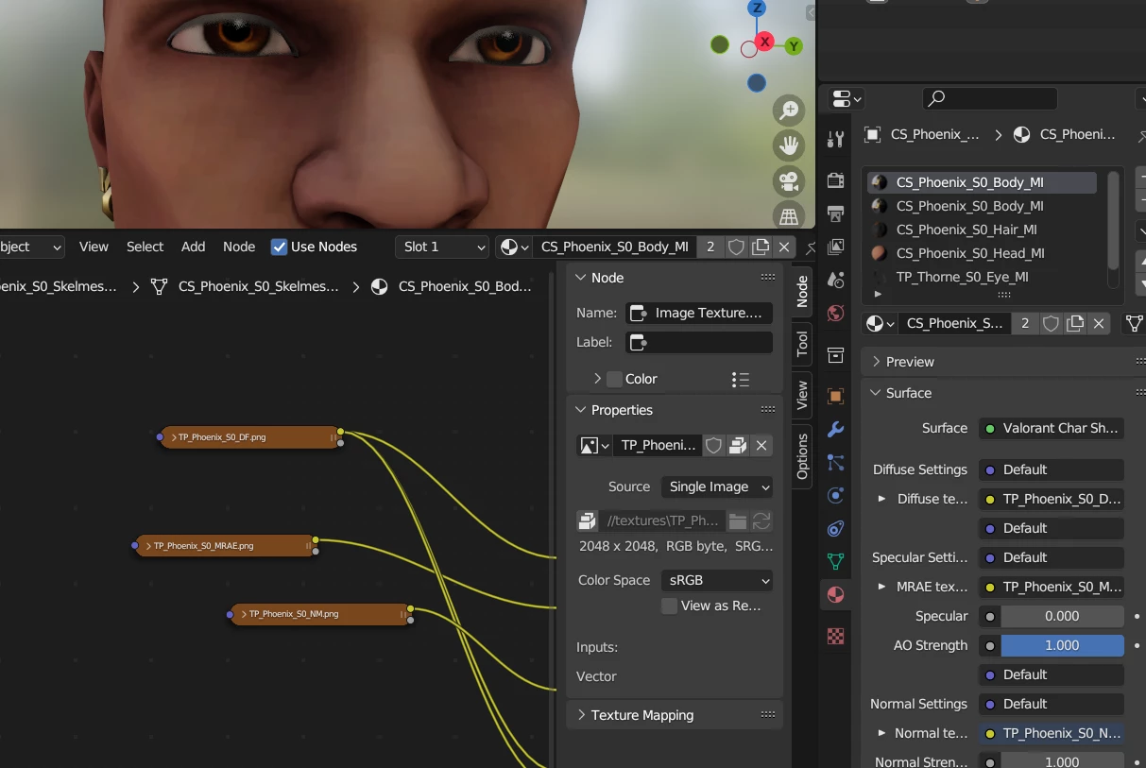1146x768 pixels.
Task: Click the viewport zoom magnifier icon
Action: click(789, 111)
